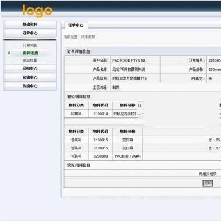Click the PAC标签（两种） material name
This screenshot has width=221, height=221.
(x=127, y=156)
